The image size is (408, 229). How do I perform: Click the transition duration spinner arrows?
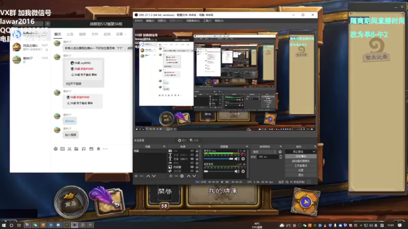tap(280, 157)
